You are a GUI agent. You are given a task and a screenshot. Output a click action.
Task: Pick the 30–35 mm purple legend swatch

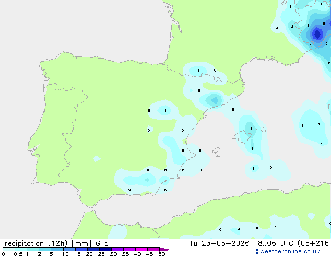point(117,249)
